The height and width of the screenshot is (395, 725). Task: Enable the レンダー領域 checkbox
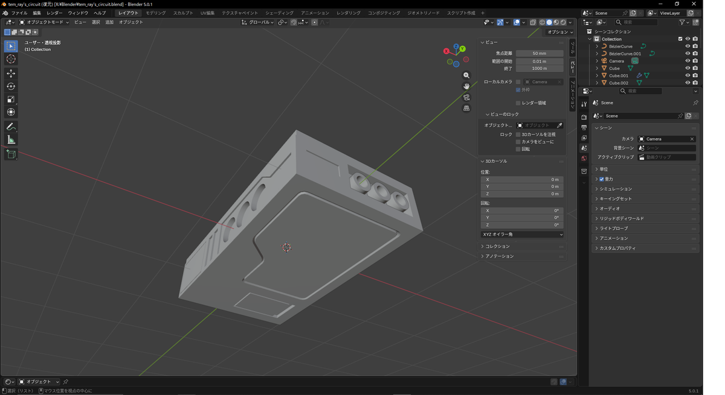click(x=518, y=103)
